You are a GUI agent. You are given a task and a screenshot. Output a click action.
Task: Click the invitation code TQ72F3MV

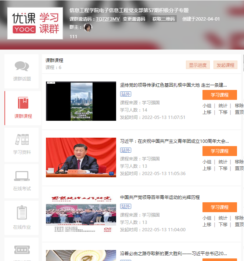pos(108,19)
